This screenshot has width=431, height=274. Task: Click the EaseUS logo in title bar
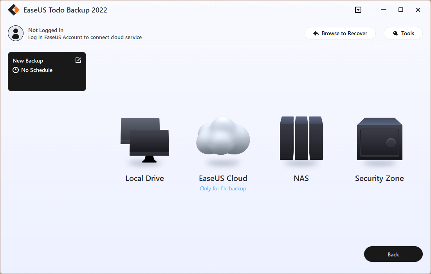click(x=14, y=10)
